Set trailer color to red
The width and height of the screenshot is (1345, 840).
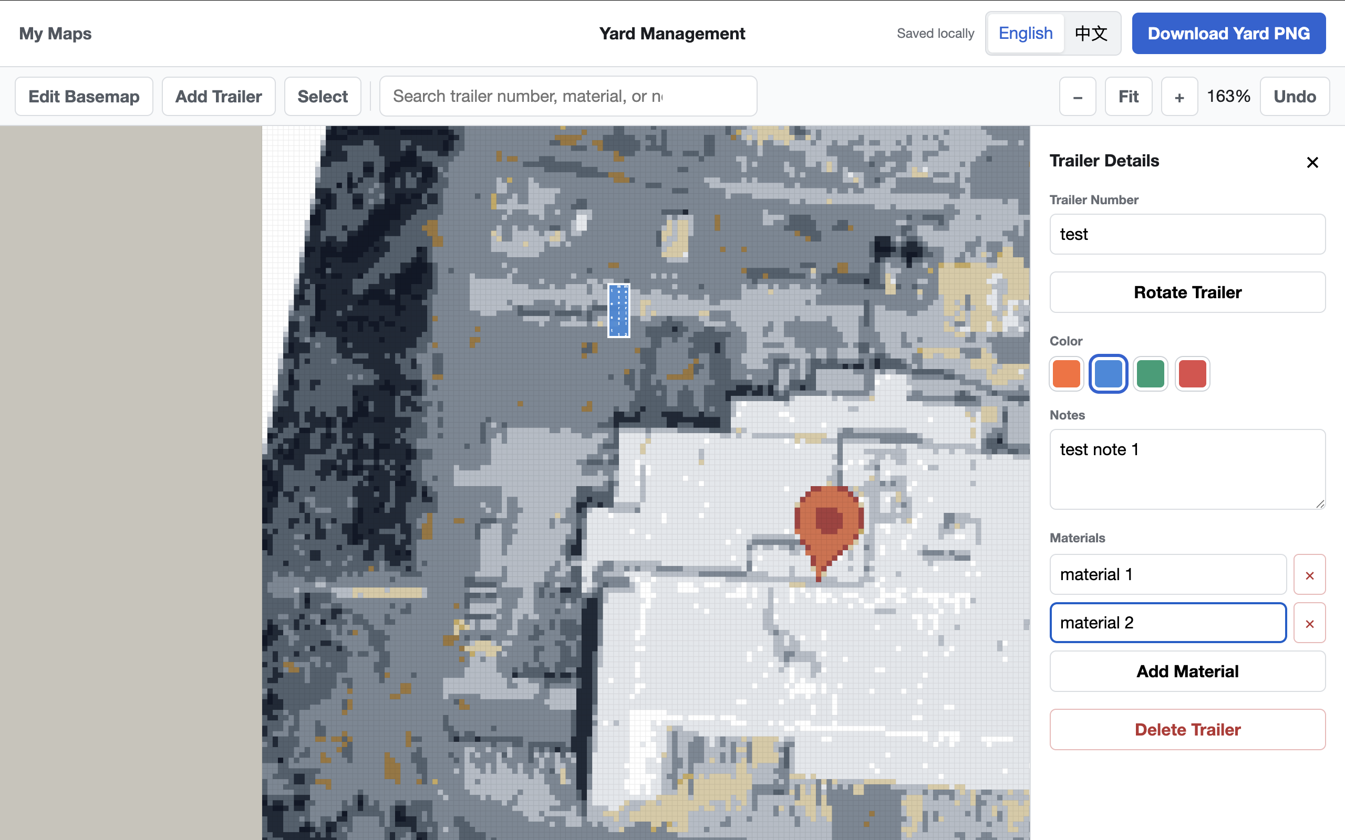pyautogui.click(x=1192, y=373)
